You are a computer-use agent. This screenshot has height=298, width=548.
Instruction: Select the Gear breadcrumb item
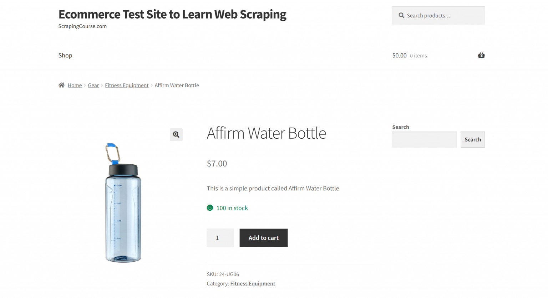pos(93,85)
